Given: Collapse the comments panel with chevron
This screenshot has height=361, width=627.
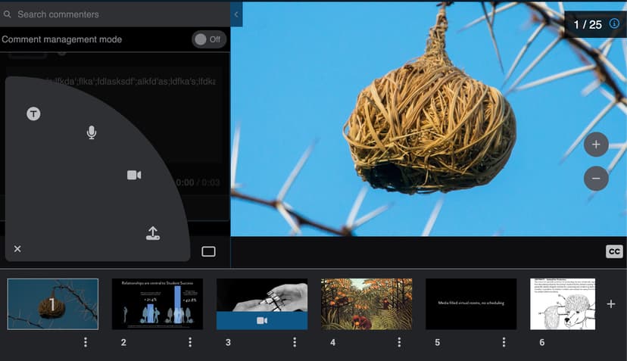Looking at the screenshot, I should tap(236, 15).
